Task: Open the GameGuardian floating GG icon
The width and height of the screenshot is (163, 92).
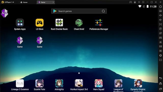Action: tap(4, 13)
